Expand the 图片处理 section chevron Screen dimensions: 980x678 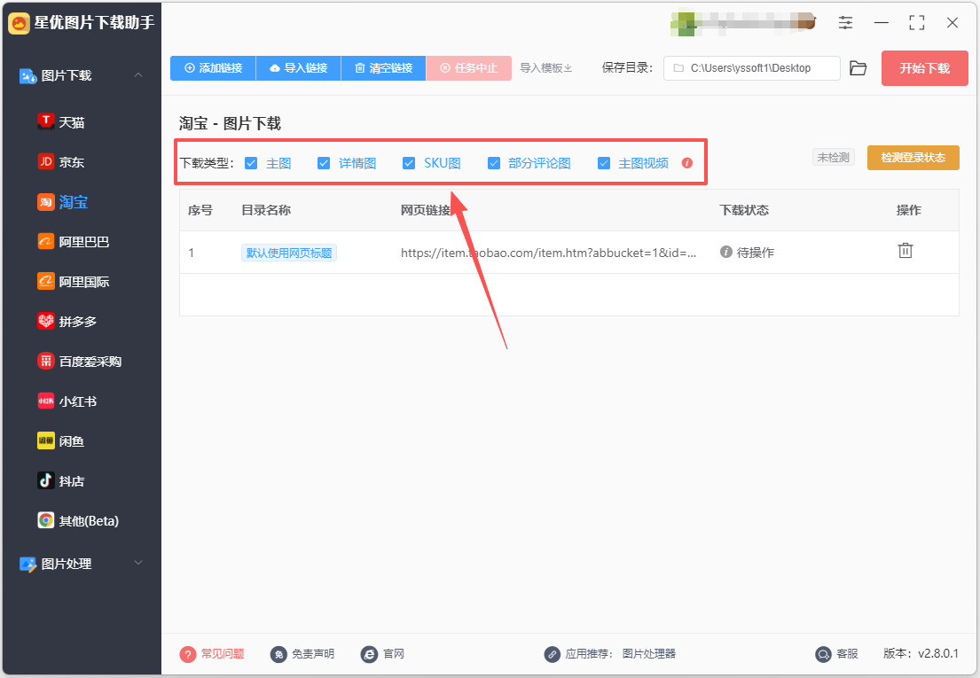tap(138, 563)
